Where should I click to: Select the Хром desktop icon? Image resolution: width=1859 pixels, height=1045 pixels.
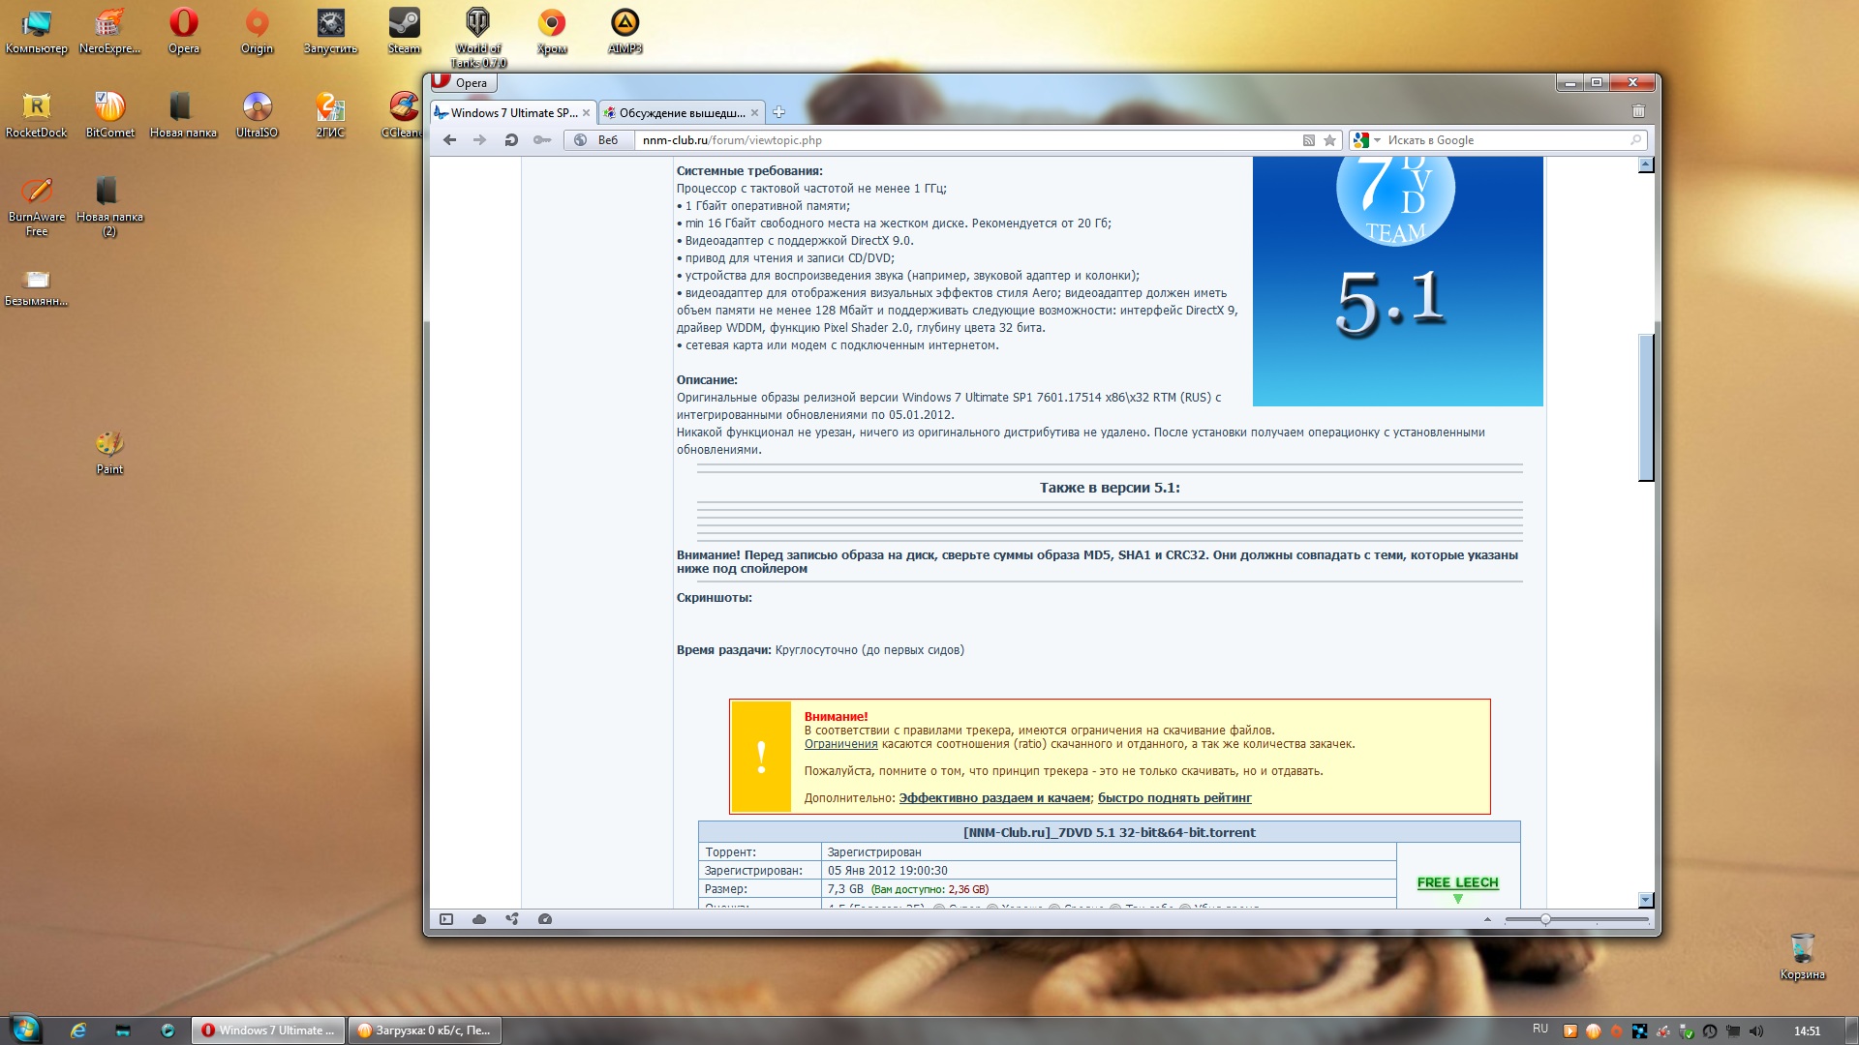pyautogui.click(x=551, y=32)
